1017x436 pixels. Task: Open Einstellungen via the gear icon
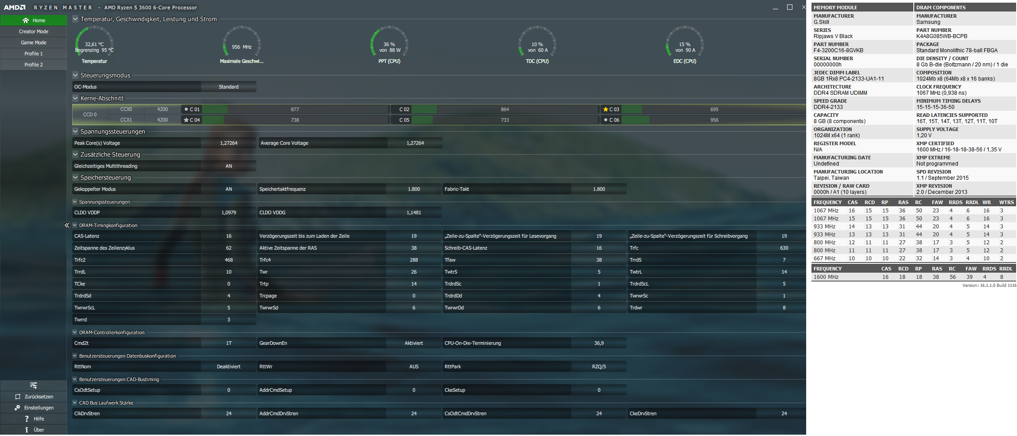point(17,408)
